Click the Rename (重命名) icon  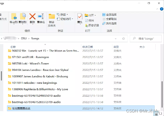[x=41, y=16]
